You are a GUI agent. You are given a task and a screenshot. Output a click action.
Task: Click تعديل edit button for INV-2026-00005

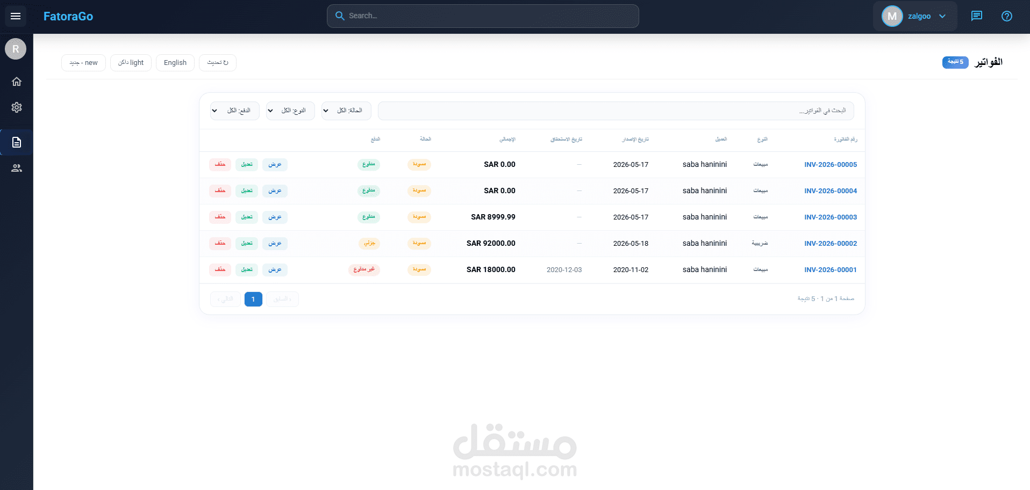point(247,164)
